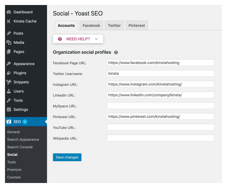Click the YouTube URL label
The image size is (227, 188).
click(x=64, y=128)
